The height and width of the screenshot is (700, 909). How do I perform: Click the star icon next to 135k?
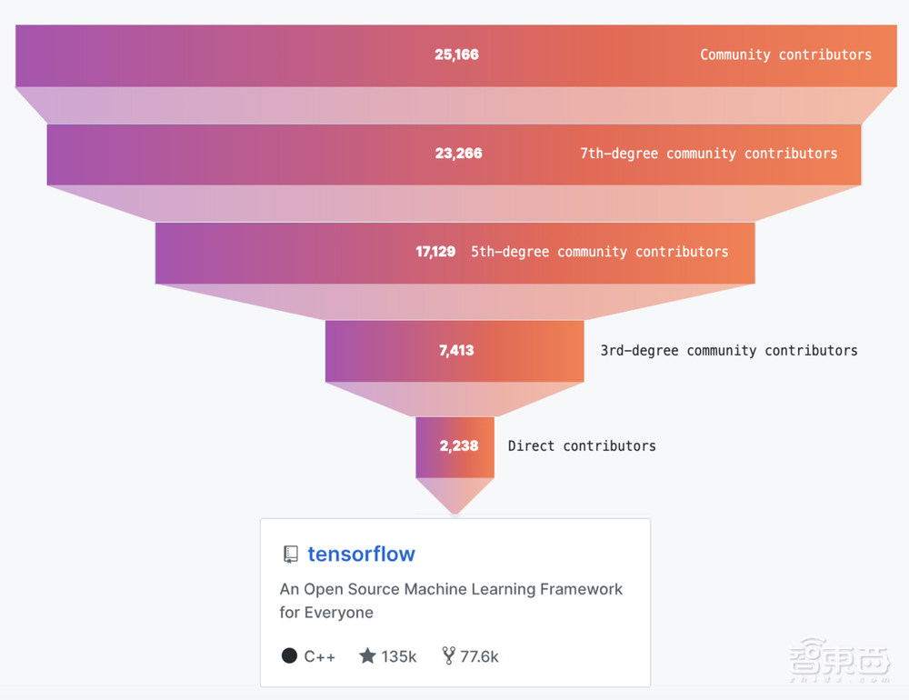click(x=367, y=655)
